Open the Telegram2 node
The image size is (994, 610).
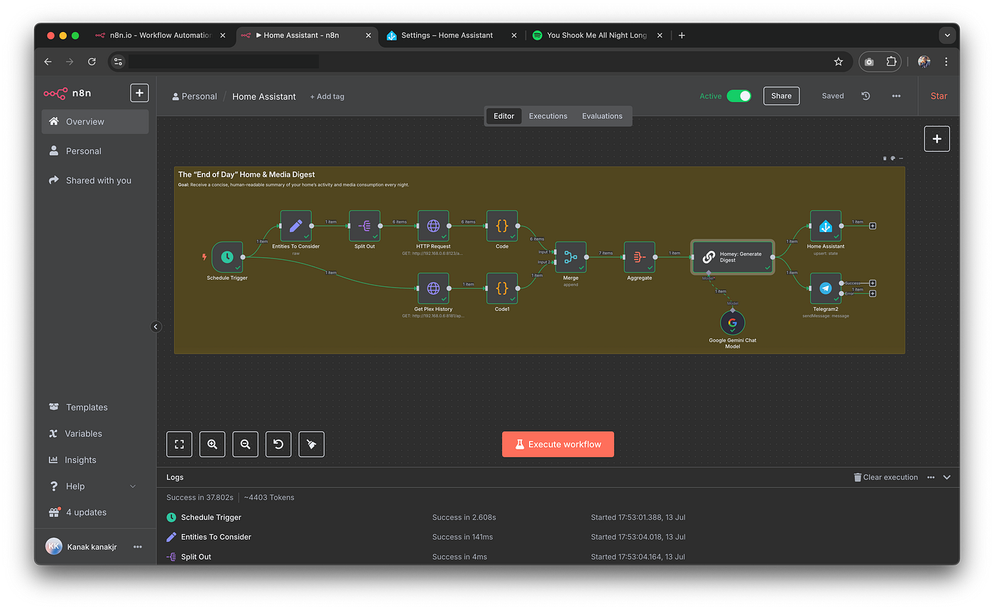[825, 288]
